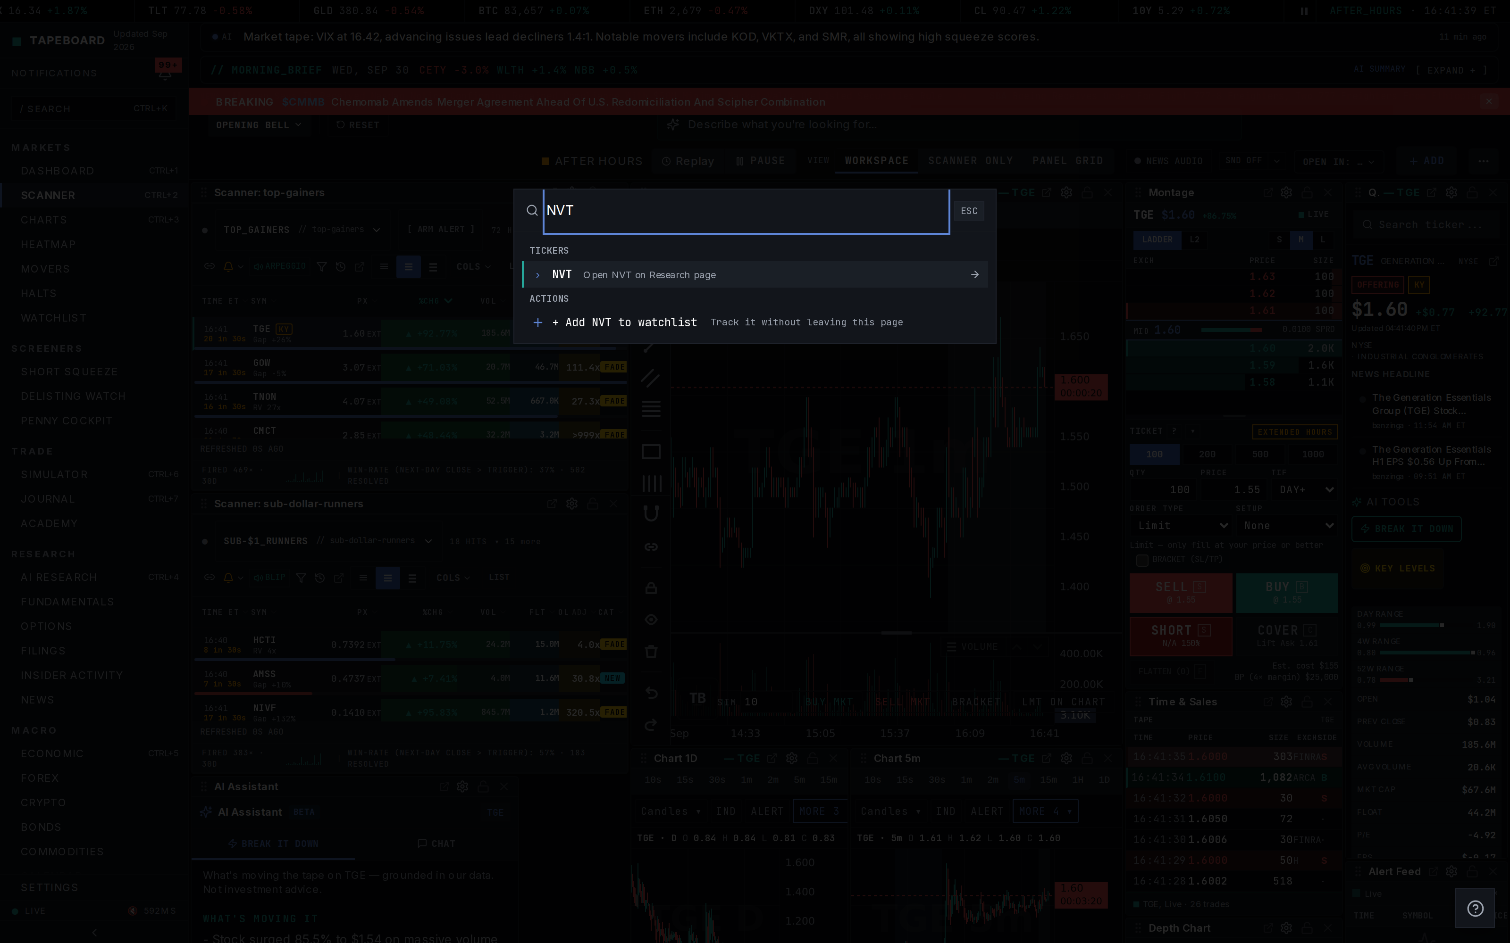The height and width of the screenshot is (943, 1510).
Task: Go to HEATMAP in sidebar
Action: pyautogui.click(x=48, y=245)
